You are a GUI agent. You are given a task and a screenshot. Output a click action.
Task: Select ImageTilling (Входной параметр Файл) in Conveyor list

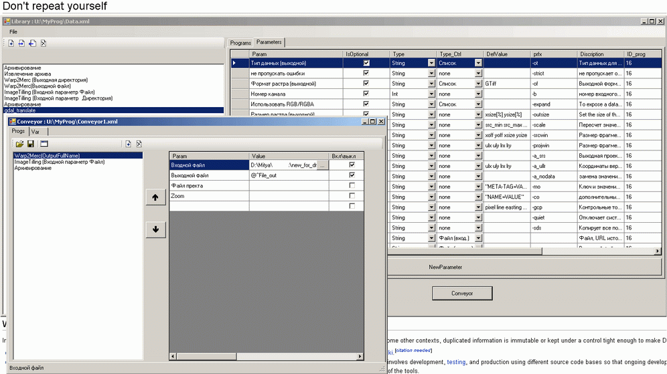click(x=59, y=162)
